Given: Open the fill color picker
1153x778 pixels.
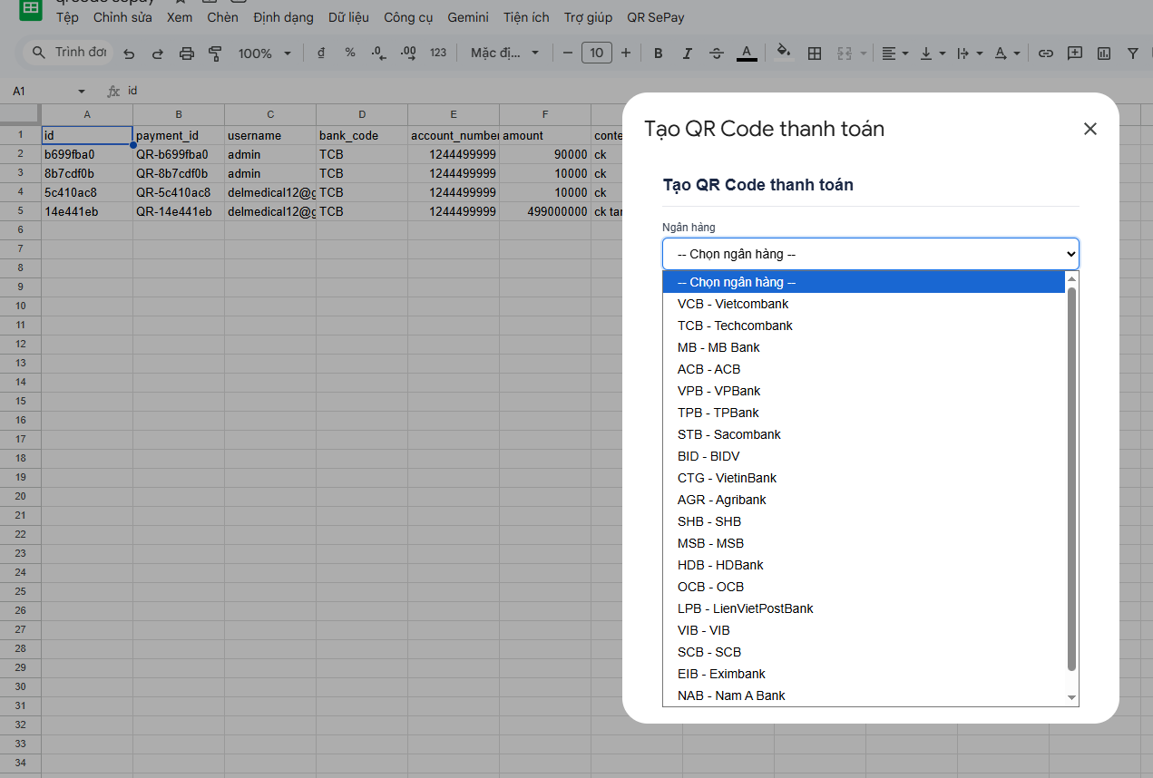Looking at the screenshot, I should [x=785, y=53].
